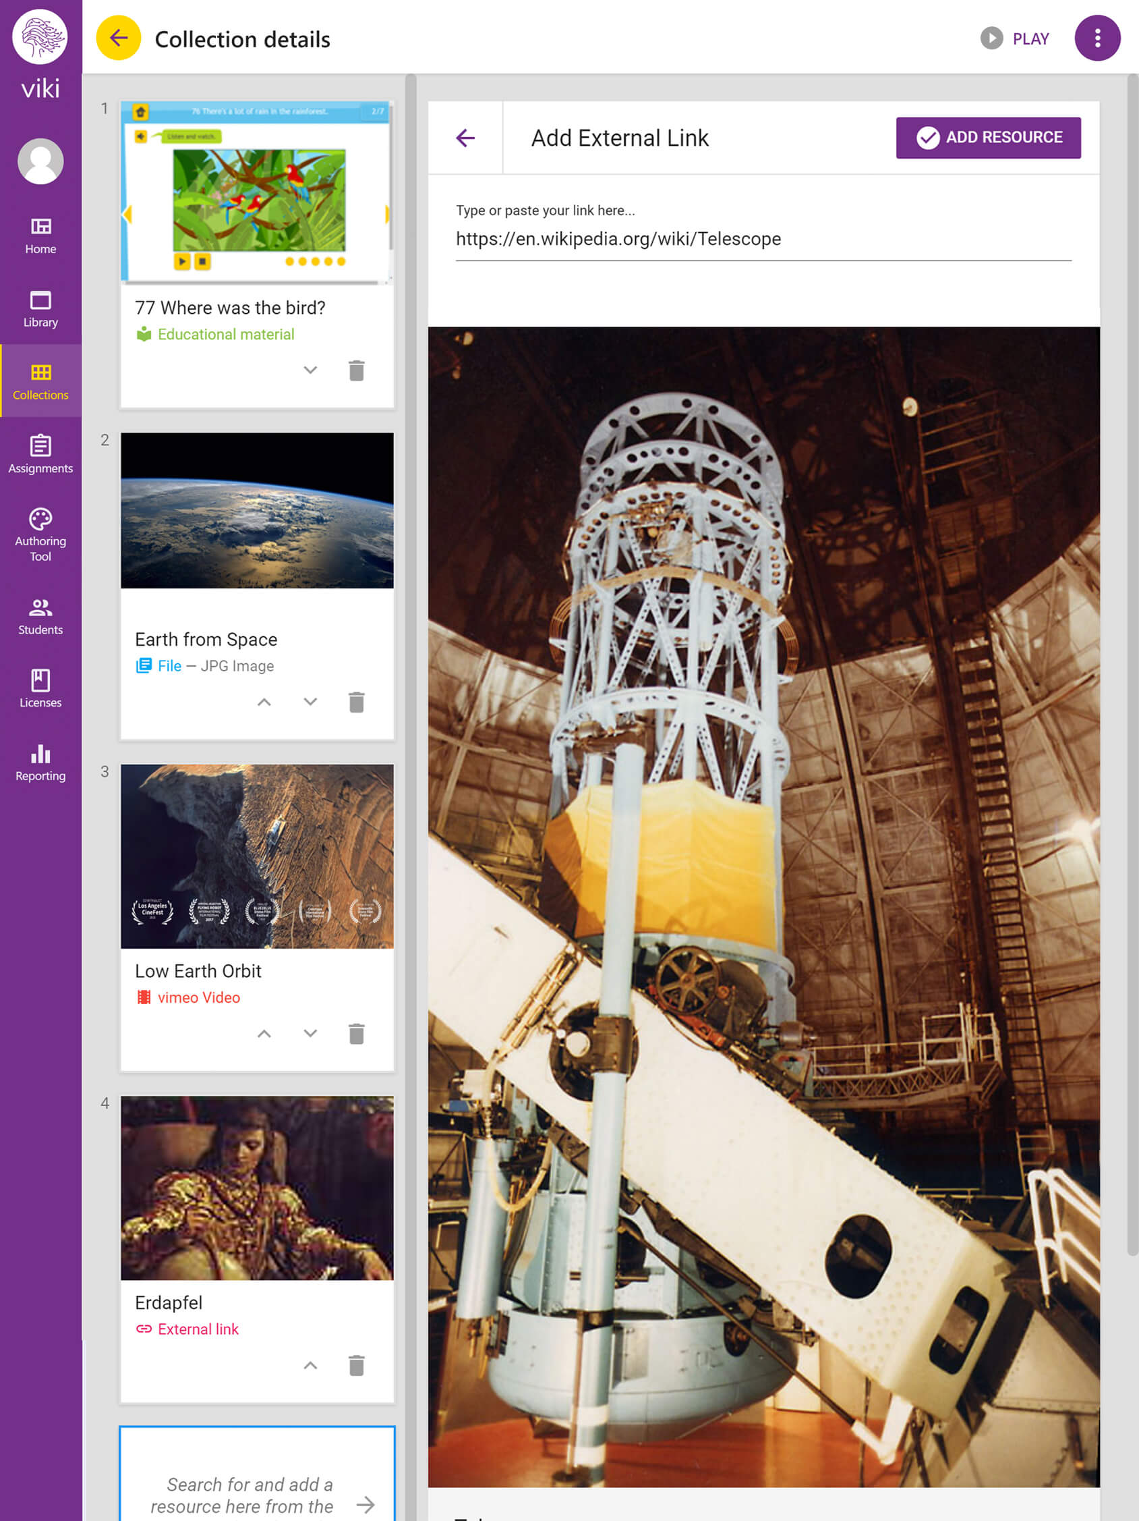
Task: Open the Reporting section
Action: [x=40, y=762]
